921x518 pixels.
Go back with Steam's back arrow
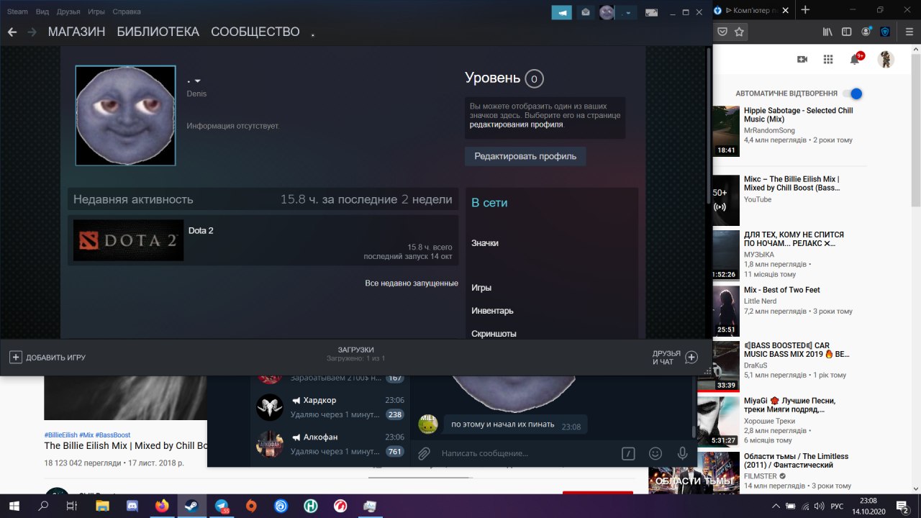[x=12, y=32]
